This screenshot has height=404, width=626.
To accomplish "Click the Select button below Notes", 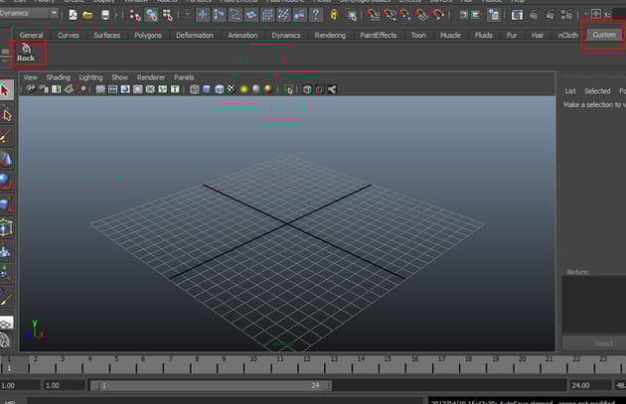I will (603, 343).
